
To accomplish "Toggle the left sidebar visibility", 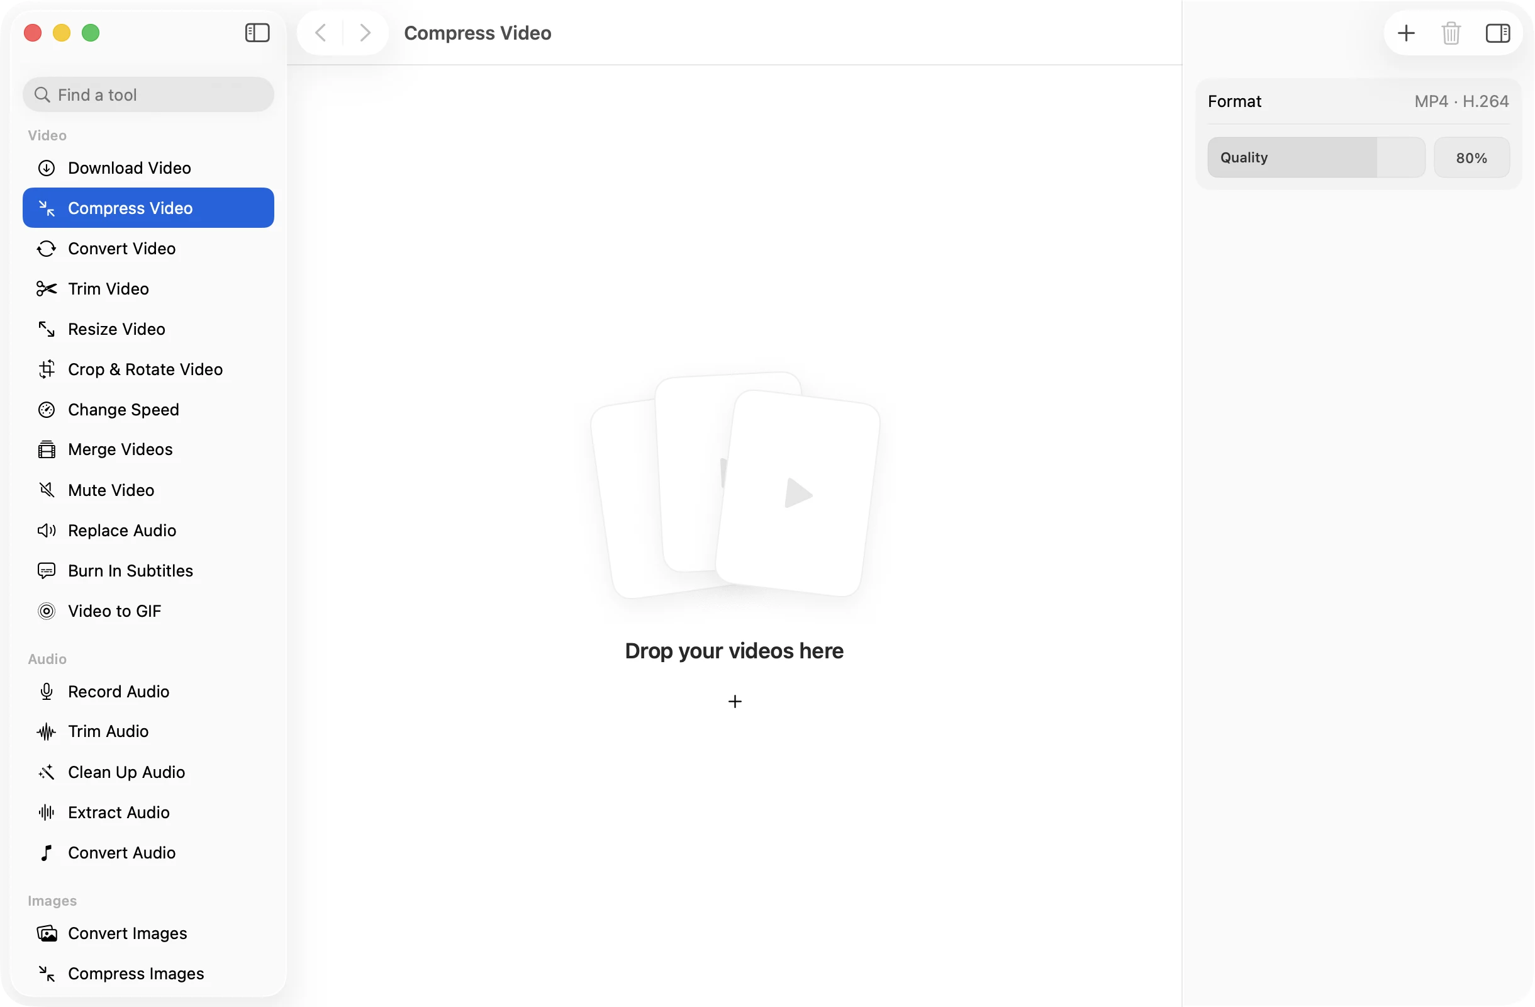I will pos(257,33).
